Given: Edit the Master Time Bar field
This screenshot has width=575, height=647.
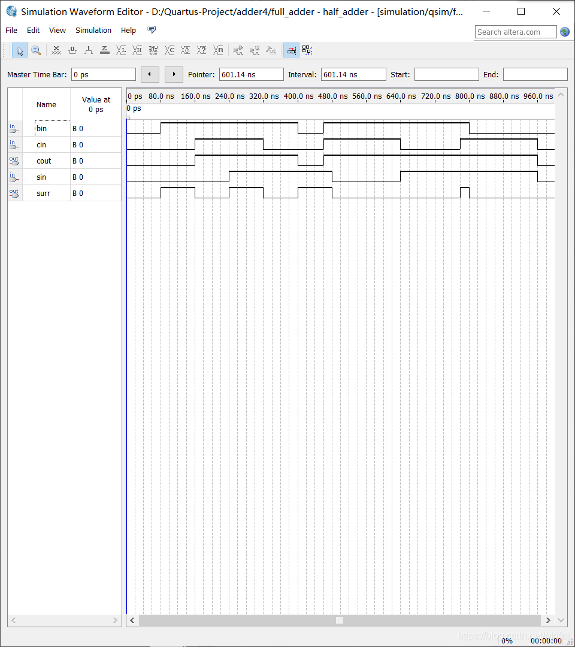Looking at the screenshot, I should (104, 74).
